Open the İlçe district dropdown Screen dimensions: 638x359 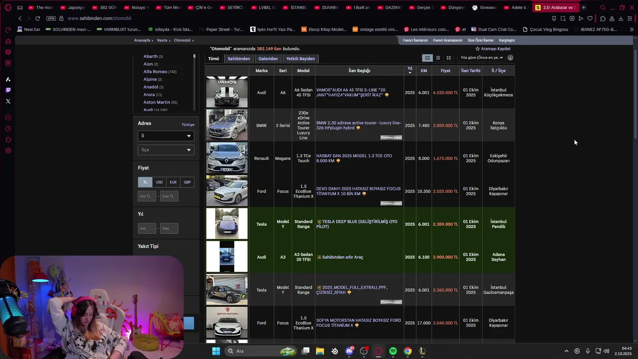(165, 150)
